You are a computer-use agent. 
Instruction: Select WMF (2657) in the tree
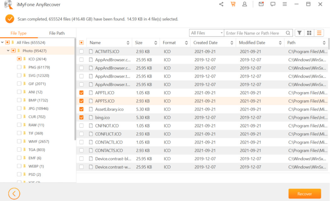tap(39, 141)
